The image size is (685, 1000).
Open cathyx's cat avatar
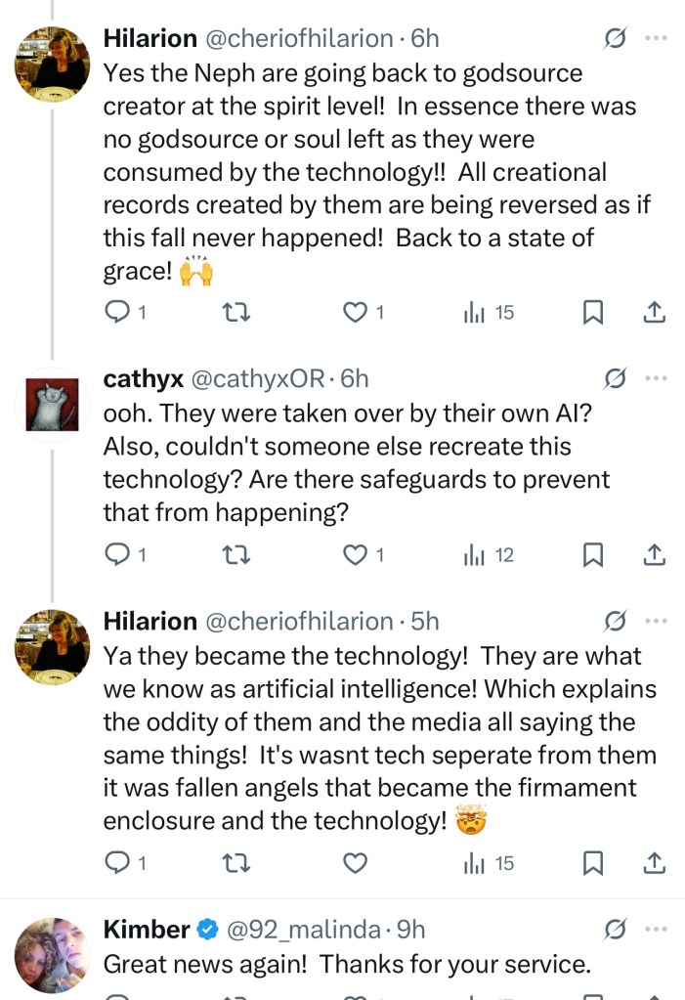pyautogui.click(x=52, y=404)
